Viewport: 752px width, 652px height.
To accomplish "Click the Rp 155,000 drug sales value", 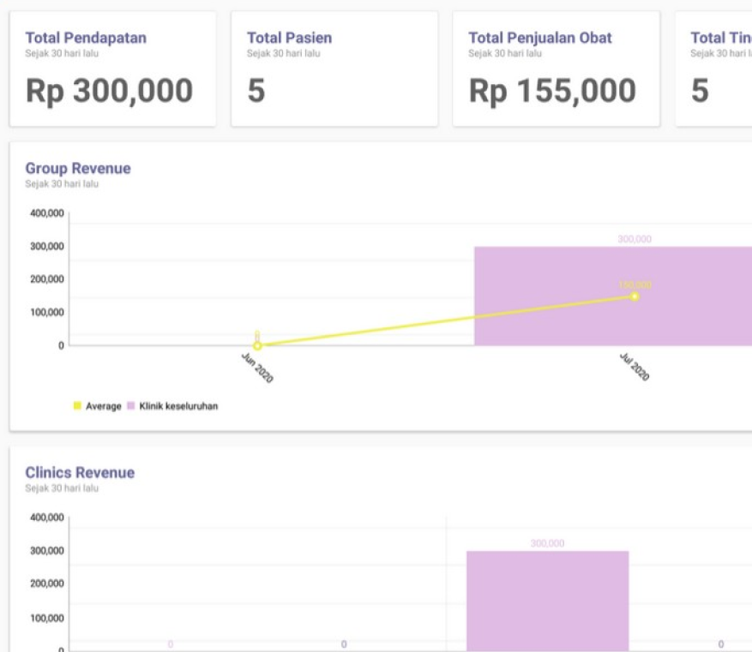I will [552, 91].
